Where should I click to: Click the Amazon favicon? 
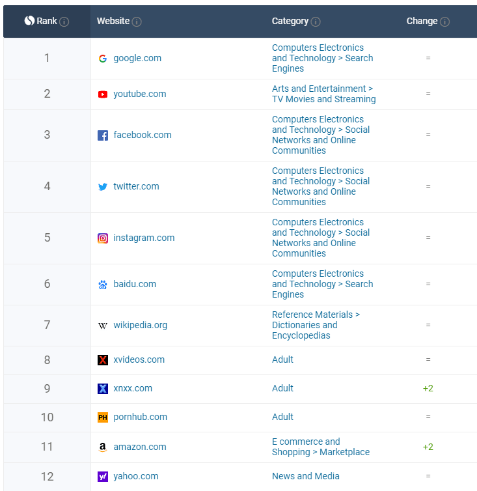tap(103, 447)
